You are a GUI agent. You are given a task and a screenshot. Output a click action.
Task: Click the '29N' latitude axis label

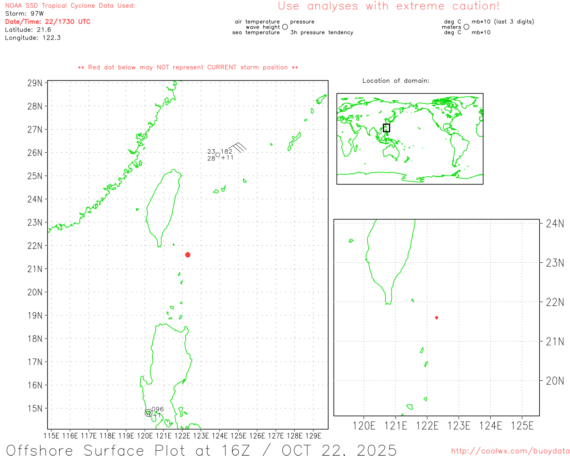click(x=35, y=83)
